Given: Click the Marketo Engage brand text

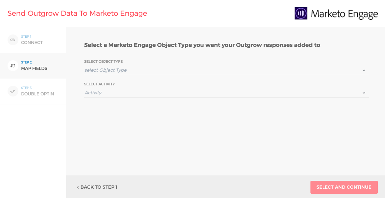Looking at the screenshot, I should (x=344, y=14).
